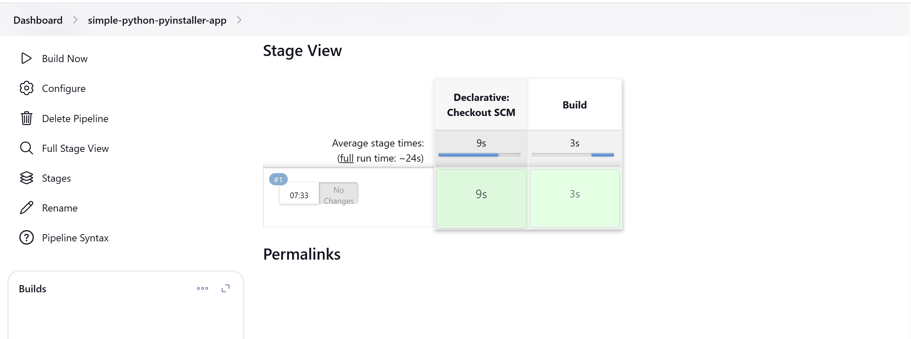Go to the Dashboard breadcrumb link
The height and width of the screenshot is (339, 911).
pos(38,20)
